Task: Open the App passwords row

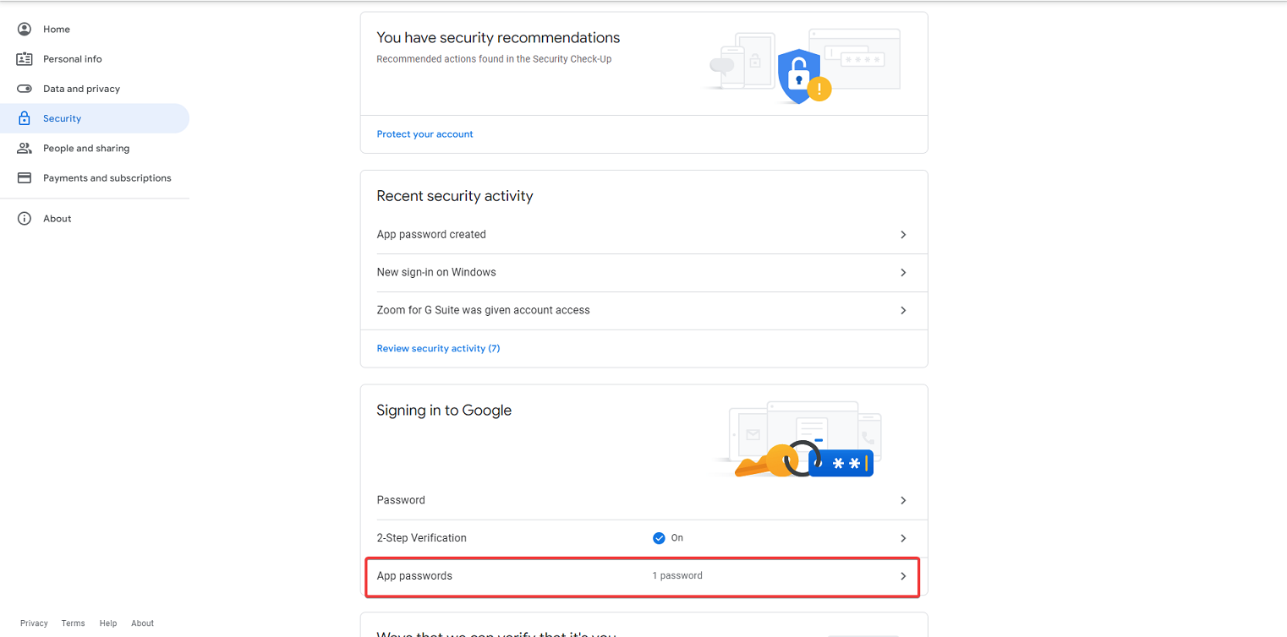Action: 643,576
